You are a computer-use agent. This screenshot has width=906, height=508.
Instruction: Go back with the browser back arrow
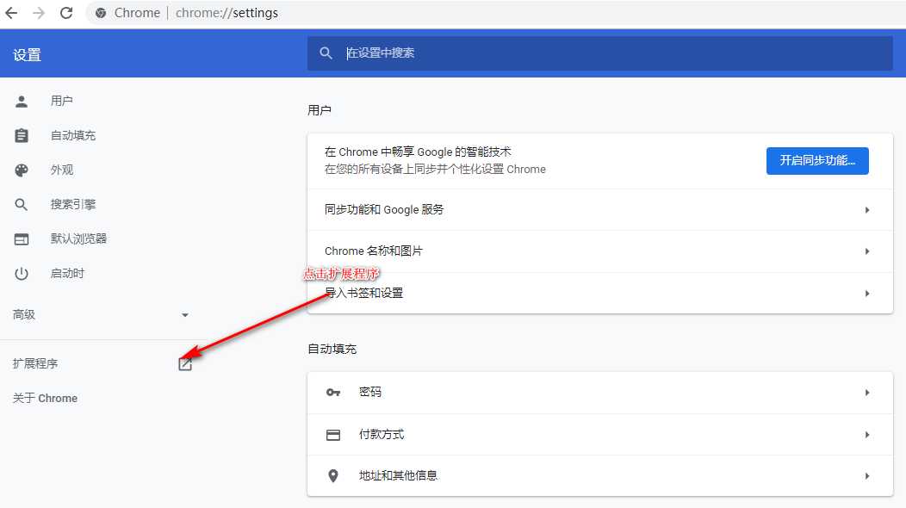coord(11,13)
